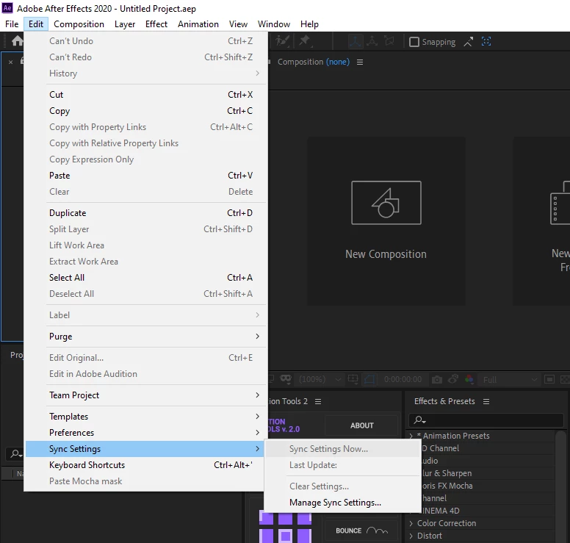Select Local Axis mode icon
The image size is (570, 543).
point(355,41)
